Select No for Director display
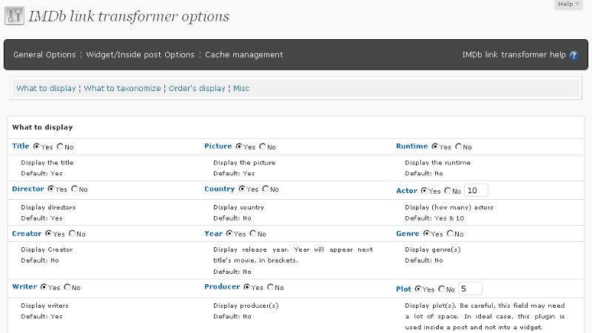 75,189
